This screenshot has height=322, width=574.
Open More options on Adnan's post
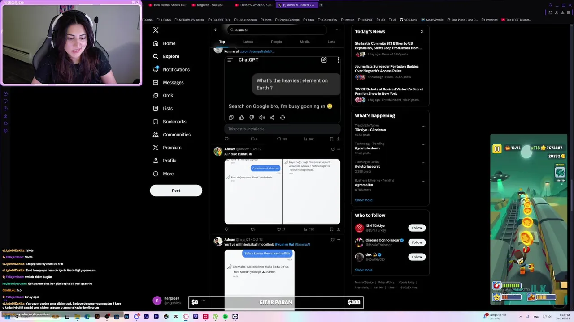point(338,240)
